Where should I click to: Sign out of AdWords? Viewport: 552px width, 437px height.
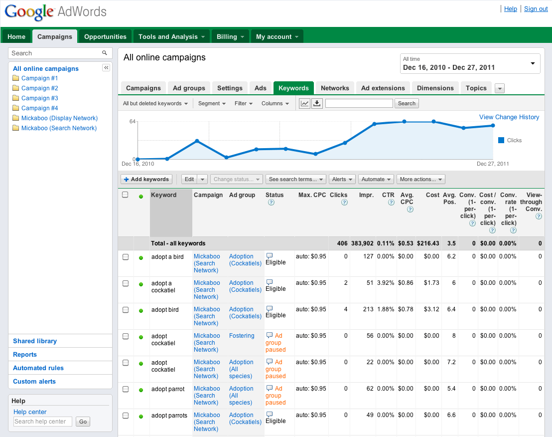pyautogui.click(x=536, y=9)
